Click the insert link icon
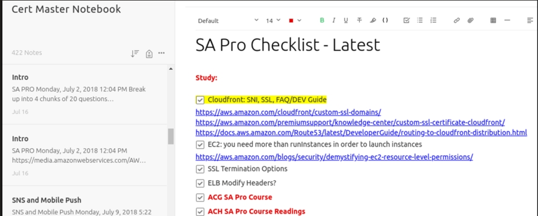 [x=456, y=21]
